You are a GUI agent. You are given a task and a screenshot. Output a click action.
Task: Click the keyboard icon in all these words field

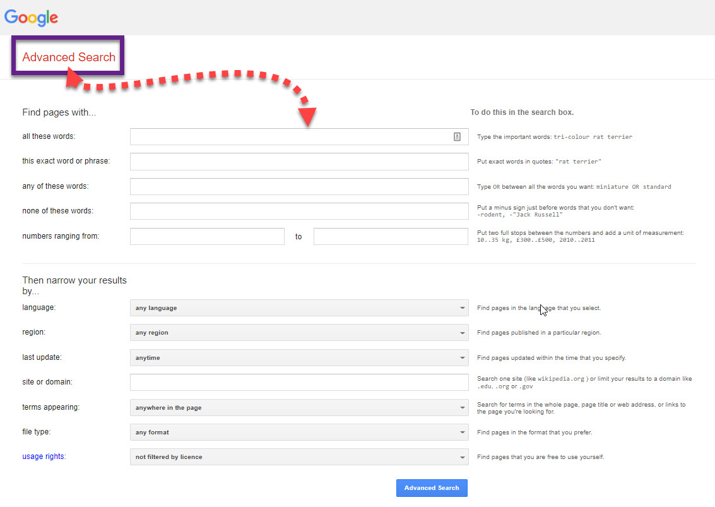tap(457, 136)
